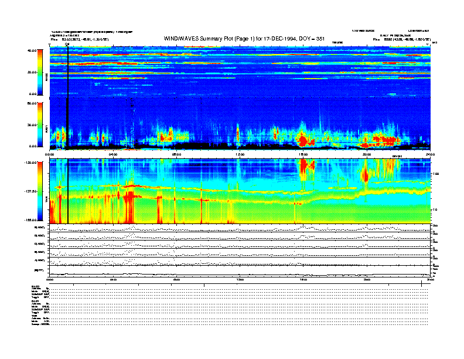The width and height of the screenshot is (464, 359).
Task: Click the -137.50 color scale label
Action: click(x=31, y=191)
